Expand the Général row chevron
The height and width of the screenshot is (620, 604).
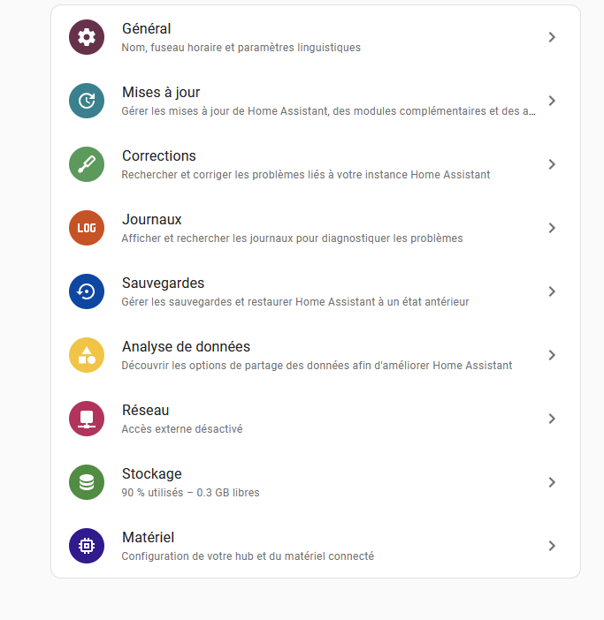coord(552,37)
